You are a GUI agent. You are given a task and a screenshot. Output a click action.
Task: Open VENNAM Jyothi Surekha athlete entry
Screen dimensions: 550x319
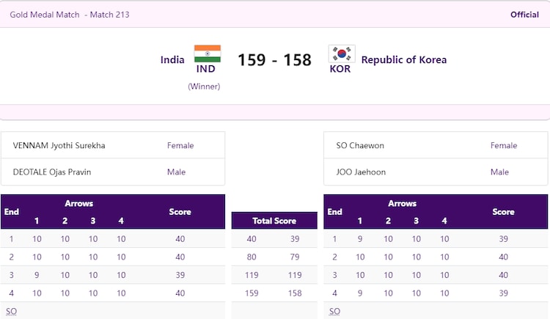point(59,145)
